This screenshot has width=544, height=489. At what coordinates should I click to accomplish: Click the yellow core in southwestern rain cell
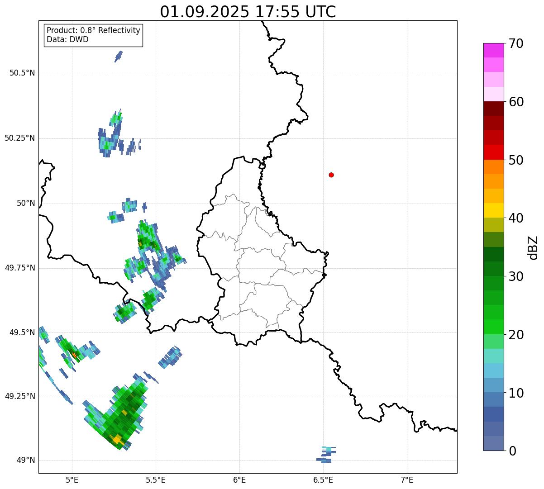point(117,439)
